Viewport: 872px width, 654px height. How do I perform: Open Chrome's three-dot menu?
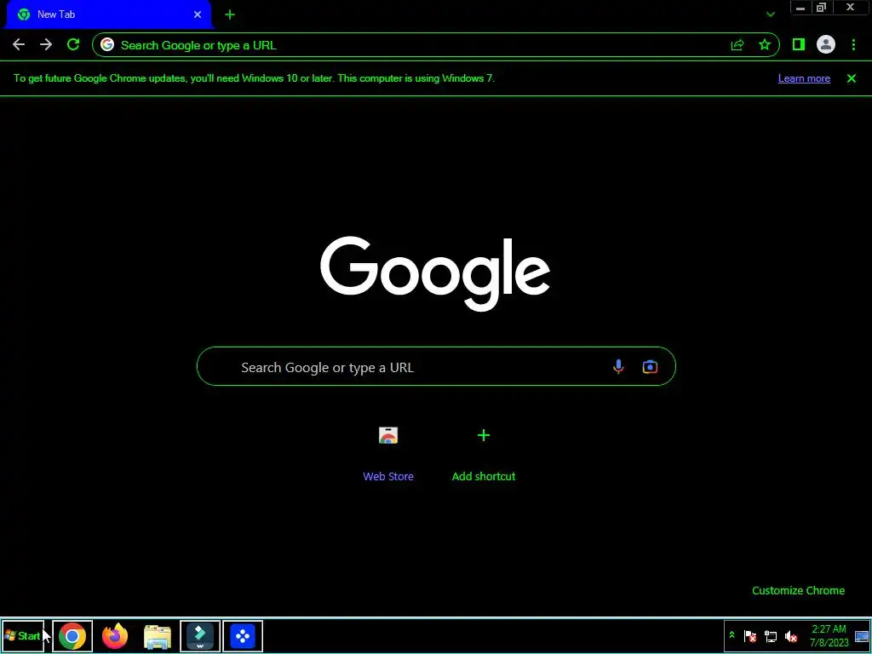[x=853, y=44]
